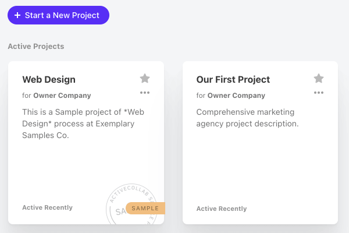349x233 pixels.
Task: Star the Web Design project
Action: point(145,79)
